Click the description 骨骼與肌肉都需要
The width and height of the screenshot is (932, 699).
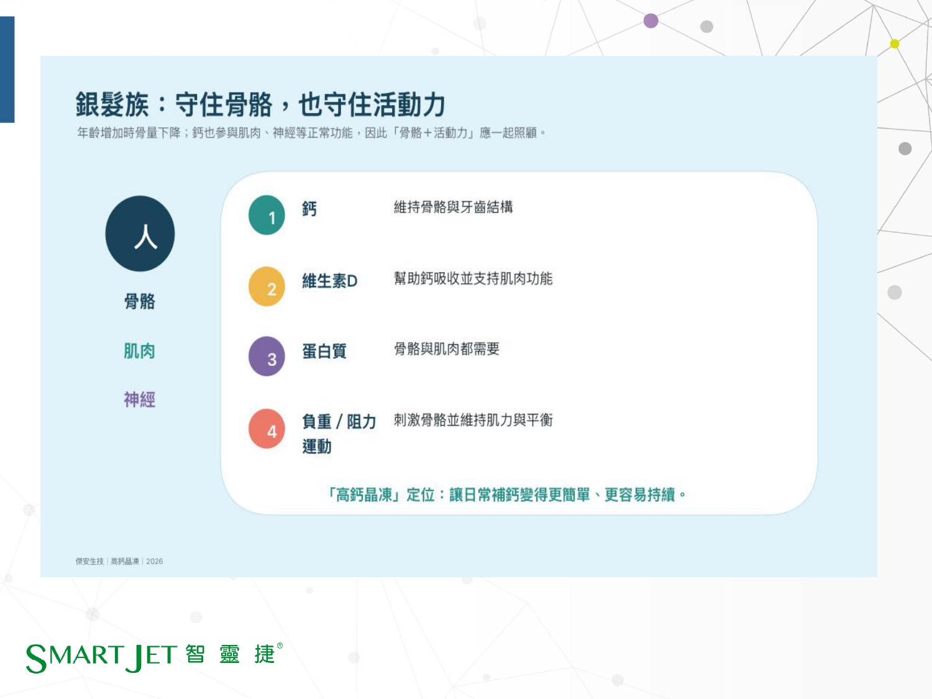click(x=447, y=349)
